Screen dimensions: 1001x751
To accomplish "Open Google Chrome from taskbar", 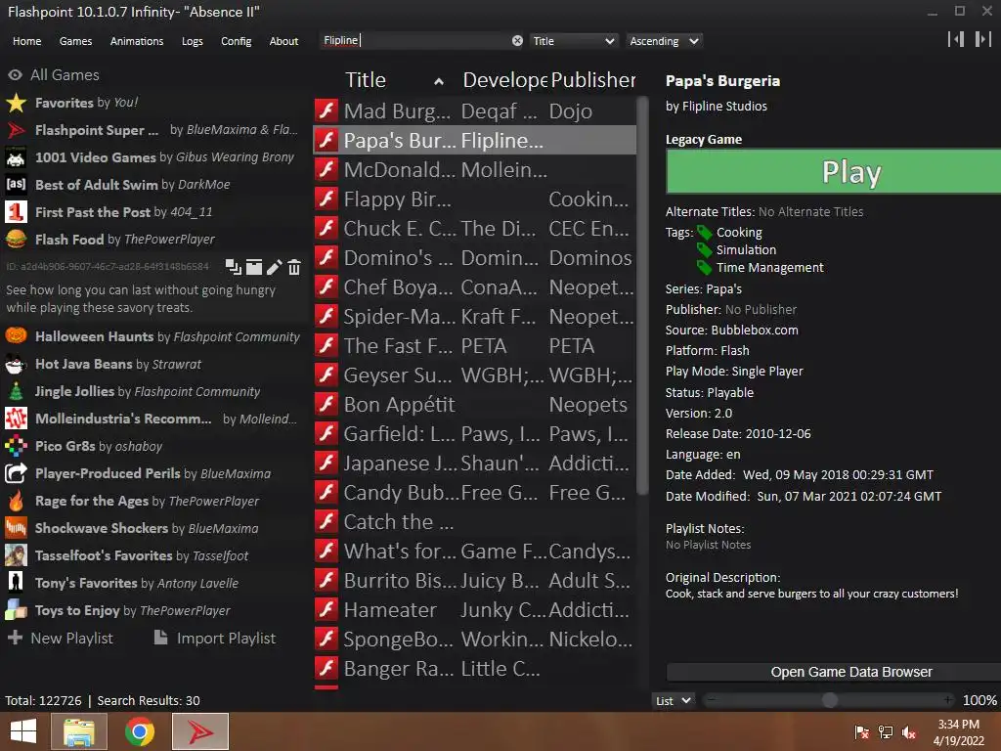I will point(140,731).
